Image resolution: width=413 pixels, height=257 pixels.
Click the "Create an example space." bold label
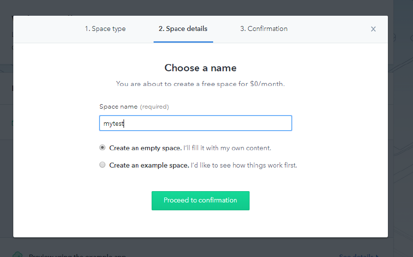click(x=149, y=166)
